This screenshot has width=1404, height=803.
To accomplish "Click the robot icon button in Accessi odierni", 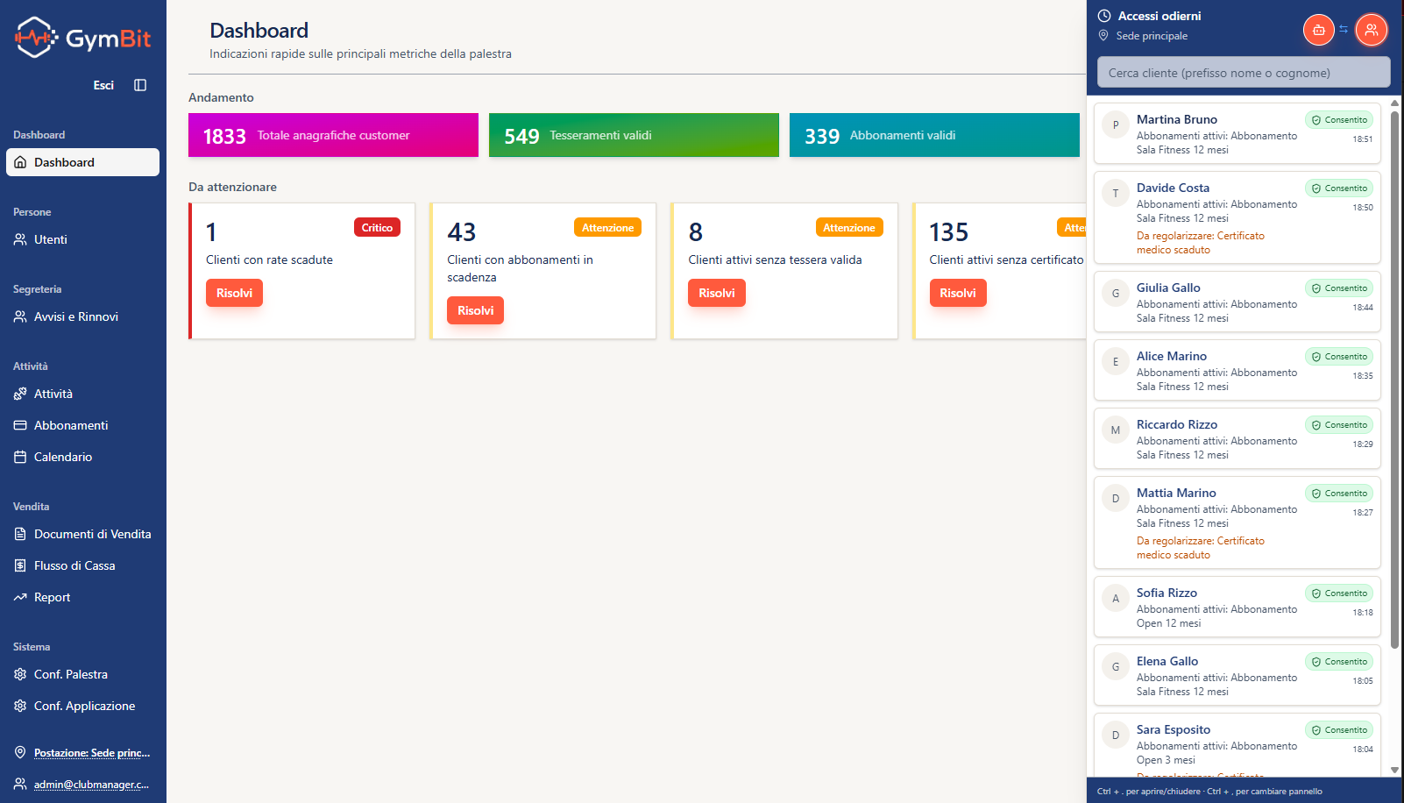I will click(1319, 30).
